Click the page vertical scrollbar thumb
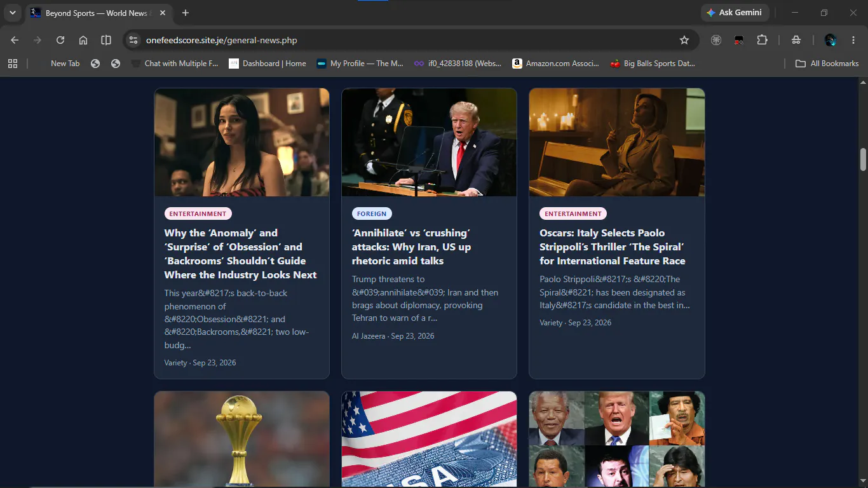 click(x=863, y=159)
